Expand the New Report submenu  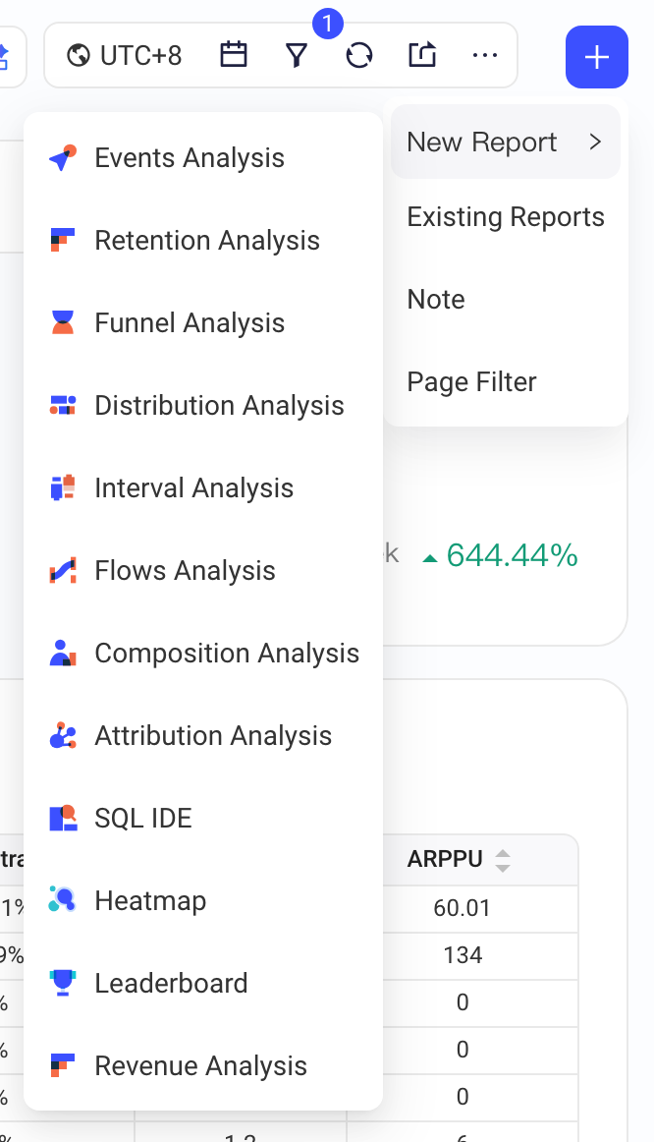click(506, 142)
